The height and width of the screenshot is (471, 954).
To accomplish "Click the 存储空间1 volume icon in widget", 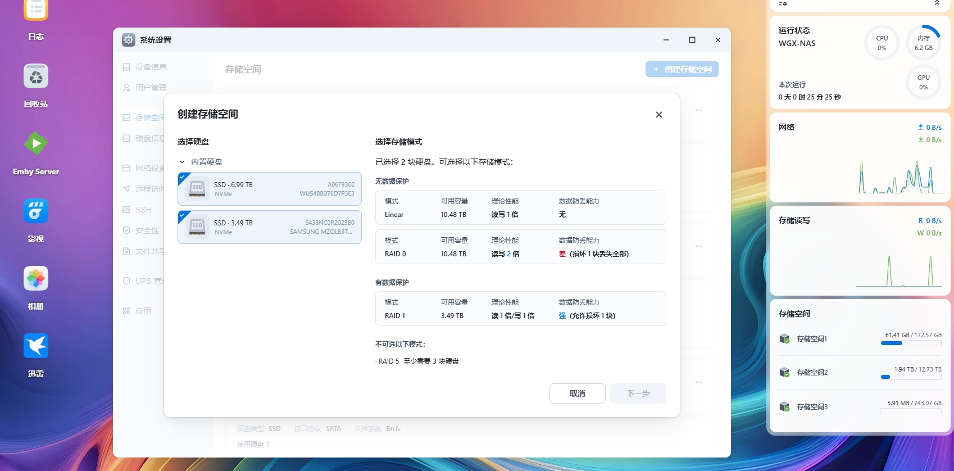I will coord(785,338).
